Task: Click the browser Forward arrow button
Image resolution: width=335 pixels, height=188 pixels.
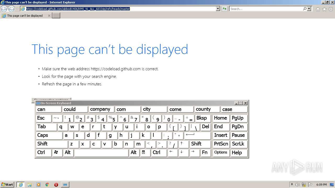Action: click(11, 9)
